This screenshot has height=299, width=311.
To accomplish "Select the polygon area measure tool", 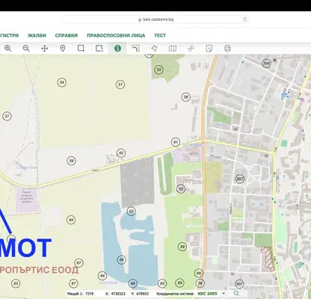I will point(154,49).
